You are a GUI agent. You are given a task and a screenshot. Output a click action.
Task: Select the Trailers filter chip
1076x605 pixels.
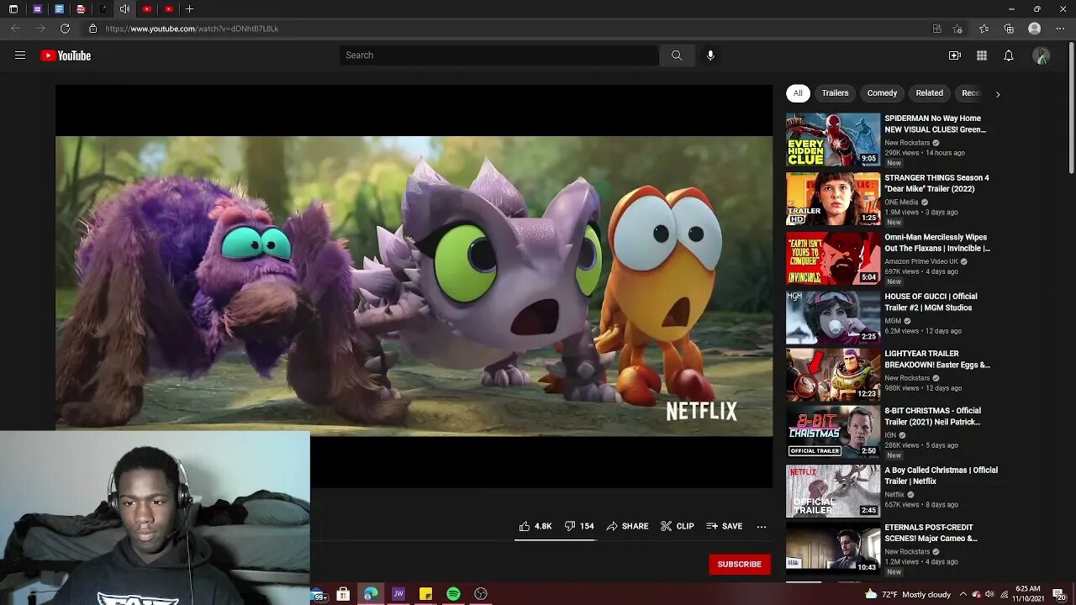835,93
